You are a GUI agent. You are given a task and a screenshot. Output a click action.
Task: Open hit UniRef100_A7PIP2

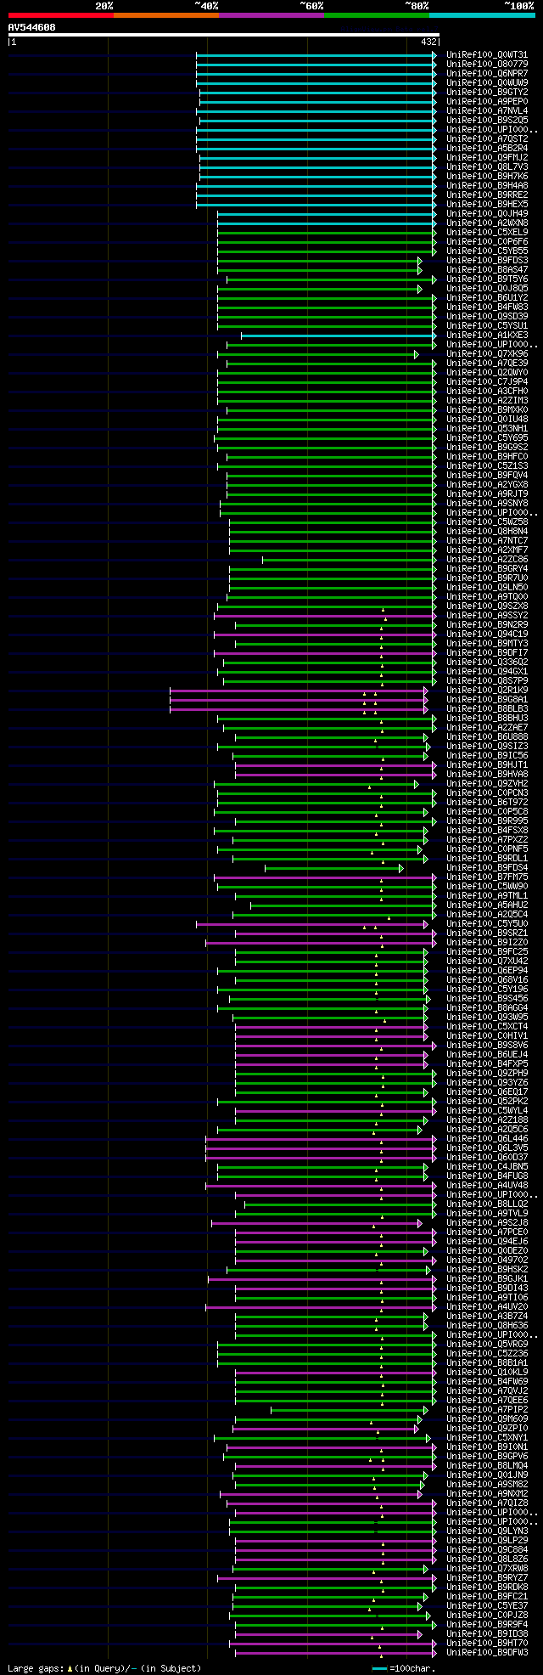coord(487,1410)
